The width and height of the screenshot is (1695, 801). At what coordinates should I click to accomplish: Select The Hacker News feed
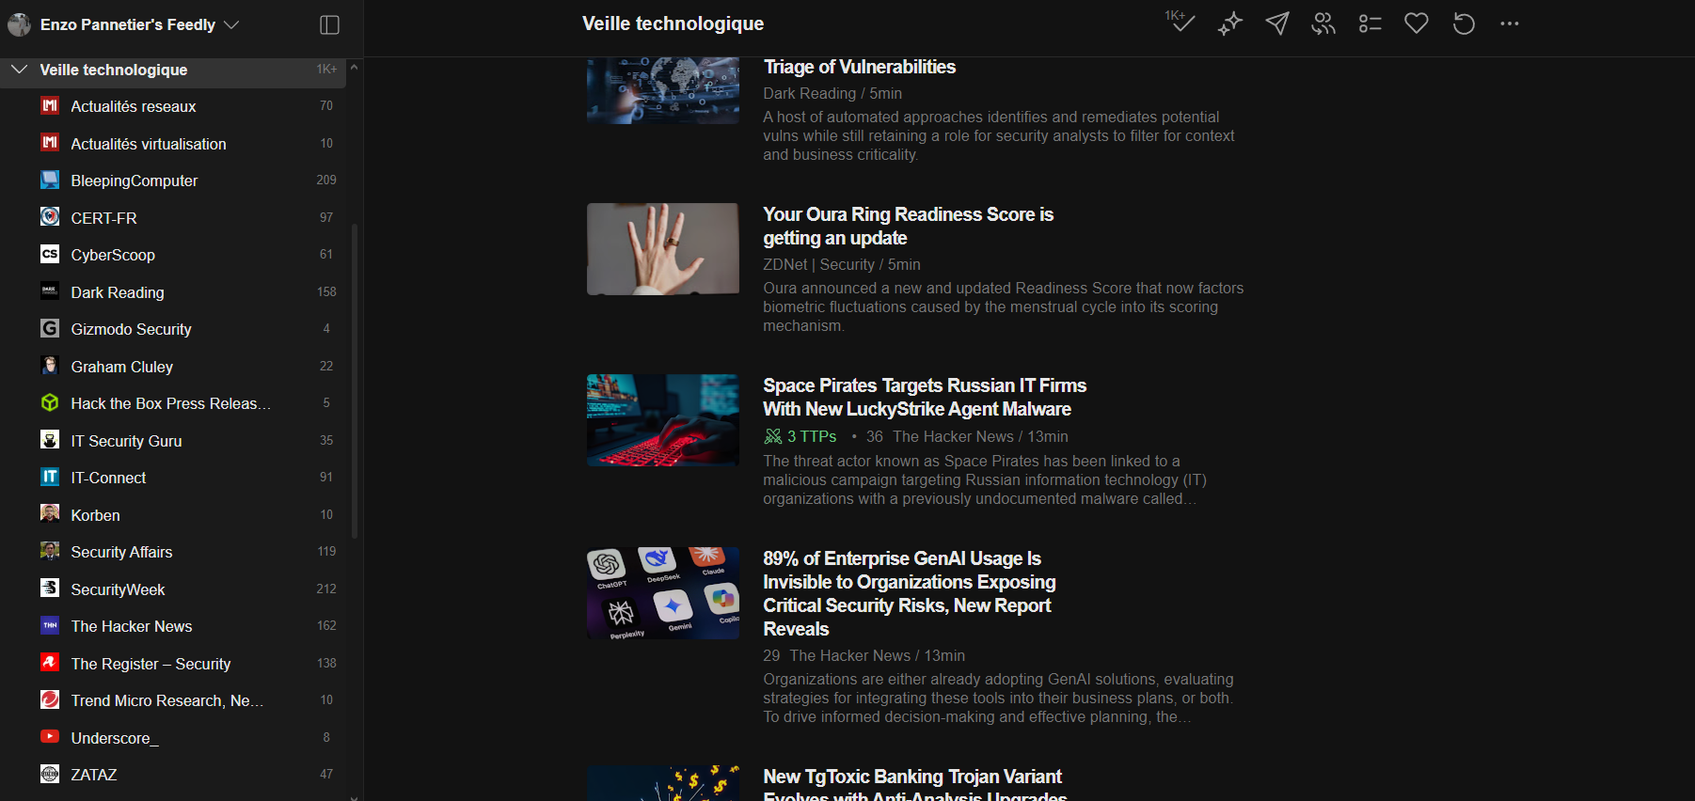tap(132, 626)
